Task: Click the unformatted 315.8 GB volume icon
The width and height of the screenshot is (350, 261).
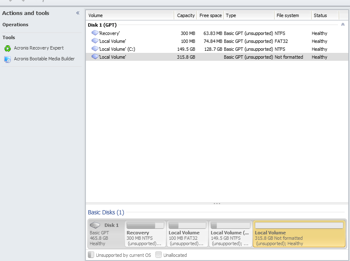Action: tap(95, 57)
